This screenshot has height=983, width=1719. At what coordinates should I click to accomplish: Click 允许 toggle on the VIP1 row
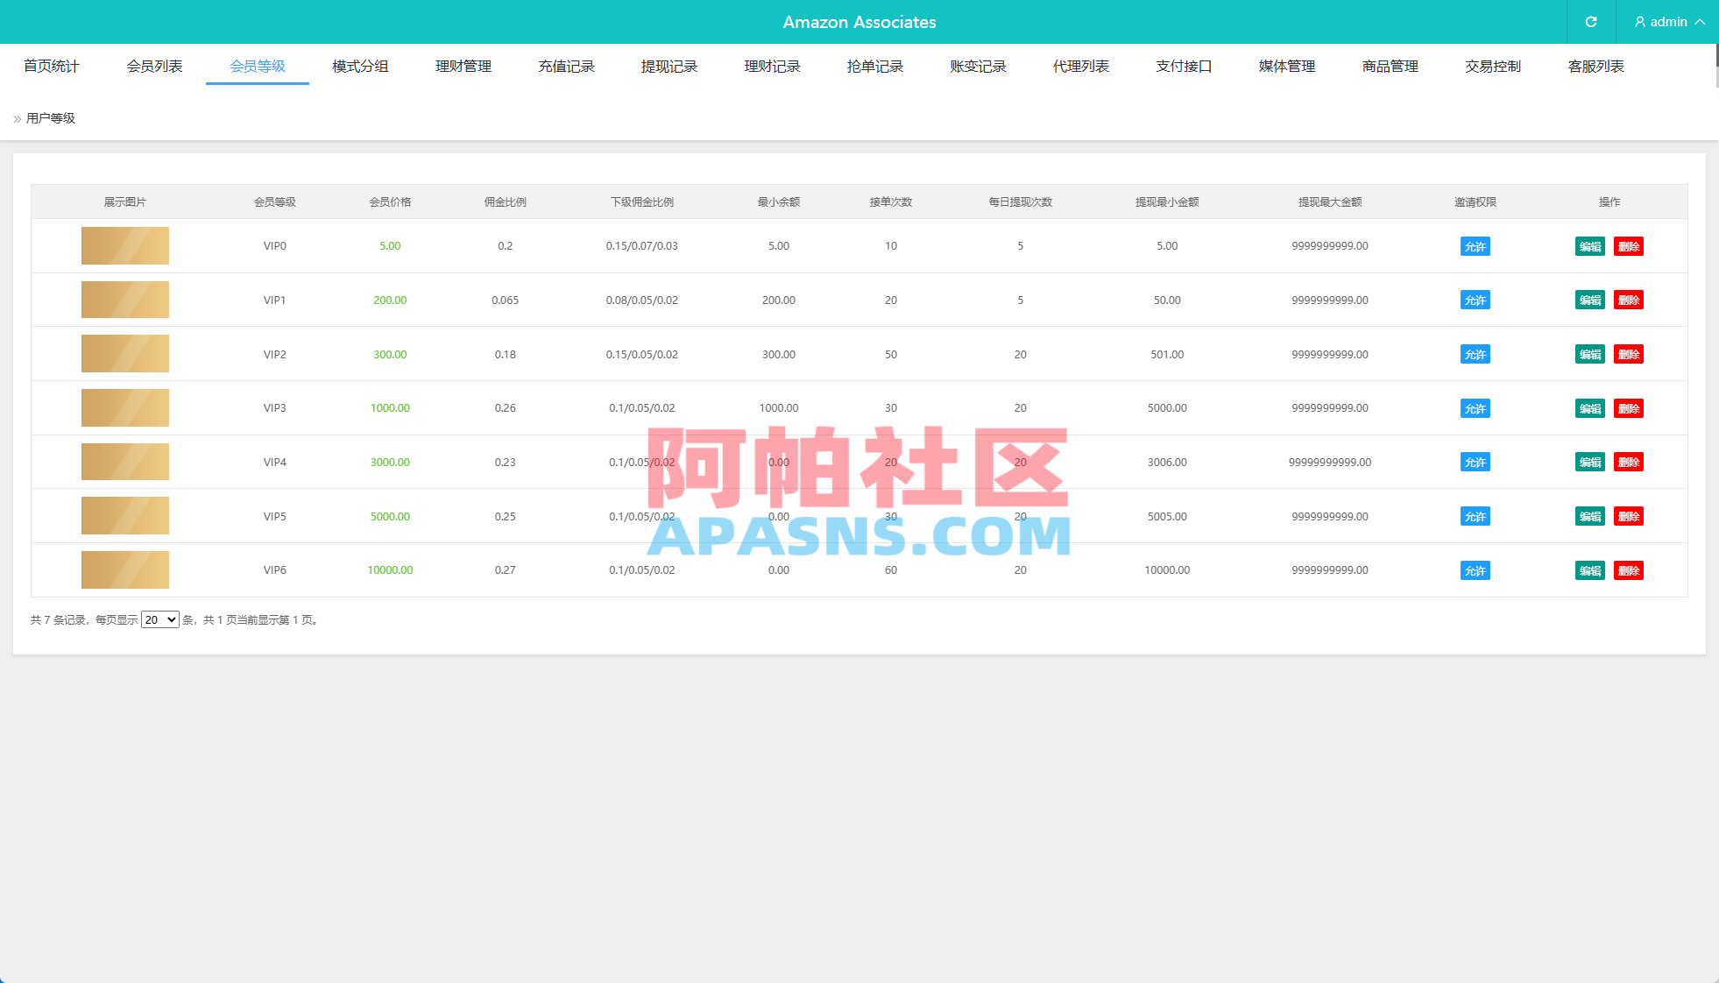[1475, 300]
